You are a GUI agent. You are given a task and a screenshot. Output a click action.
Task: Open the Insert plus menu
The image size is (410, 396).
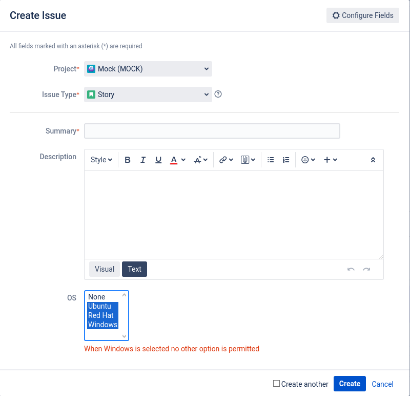click(330, 160)
